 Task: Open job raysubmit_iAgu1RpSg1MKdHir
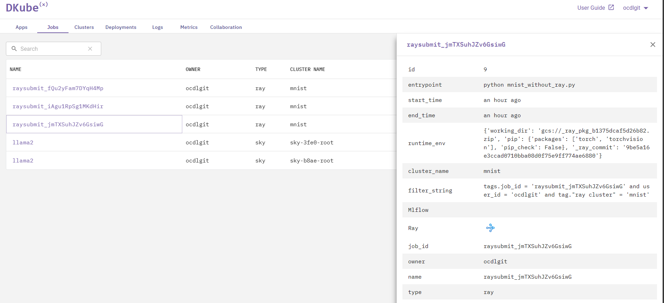point(58,106)
